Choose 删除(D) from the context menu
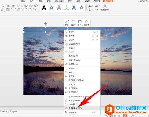This screenshot has width=149, height=117. [82, 48]
